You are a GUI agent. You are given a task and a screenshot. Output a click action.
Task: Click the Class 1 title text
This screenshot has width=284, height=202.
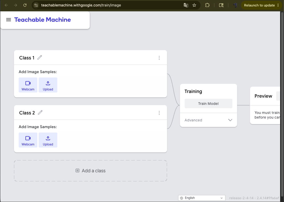pos(27,58)
